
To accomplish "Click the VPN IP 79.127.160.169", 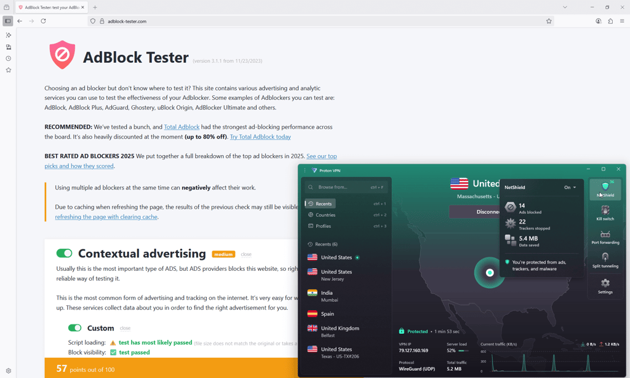I will click(x=413, y=351).
